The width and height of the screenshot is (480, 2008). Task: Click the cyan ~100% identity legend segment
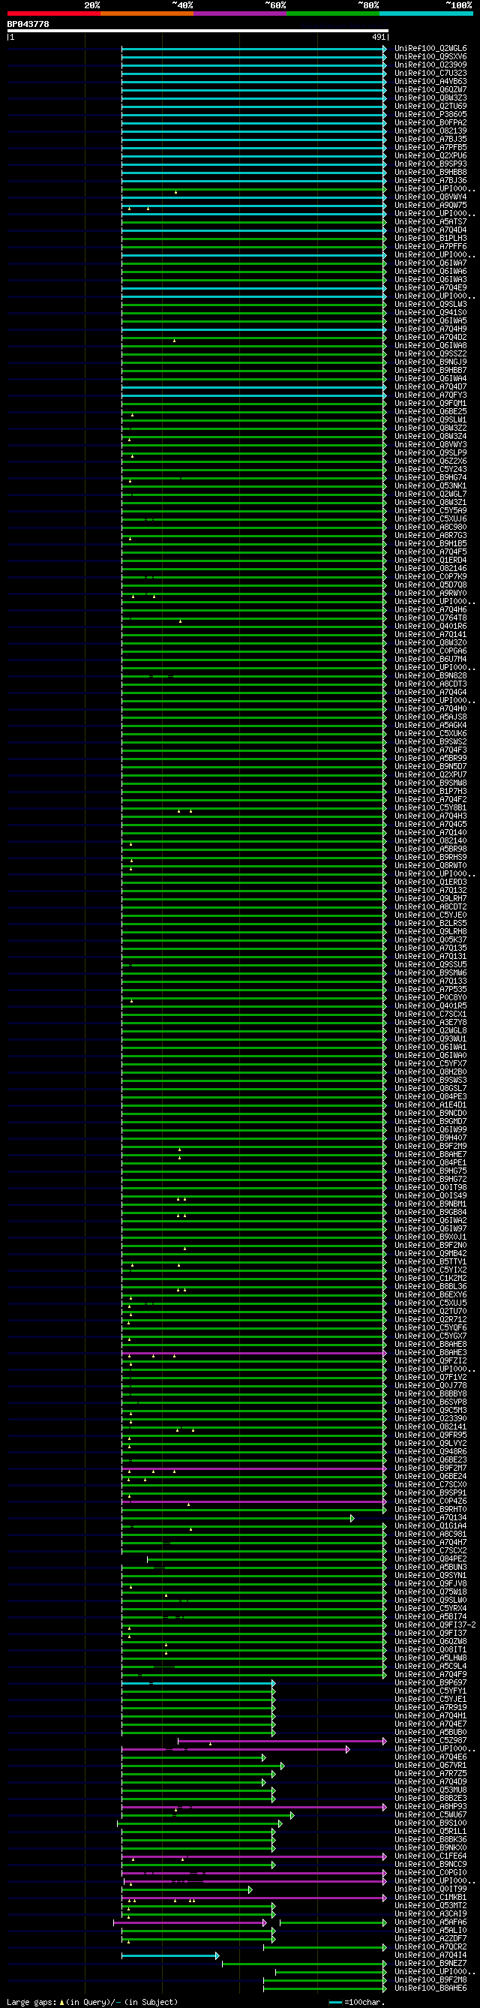tap(425, 14)
